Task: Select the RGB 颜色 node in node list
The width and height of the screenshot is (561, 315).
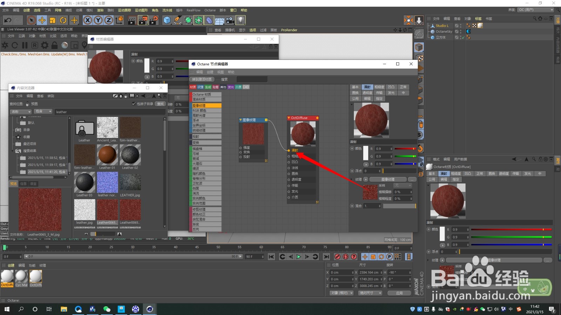Action: coord(207,110)
